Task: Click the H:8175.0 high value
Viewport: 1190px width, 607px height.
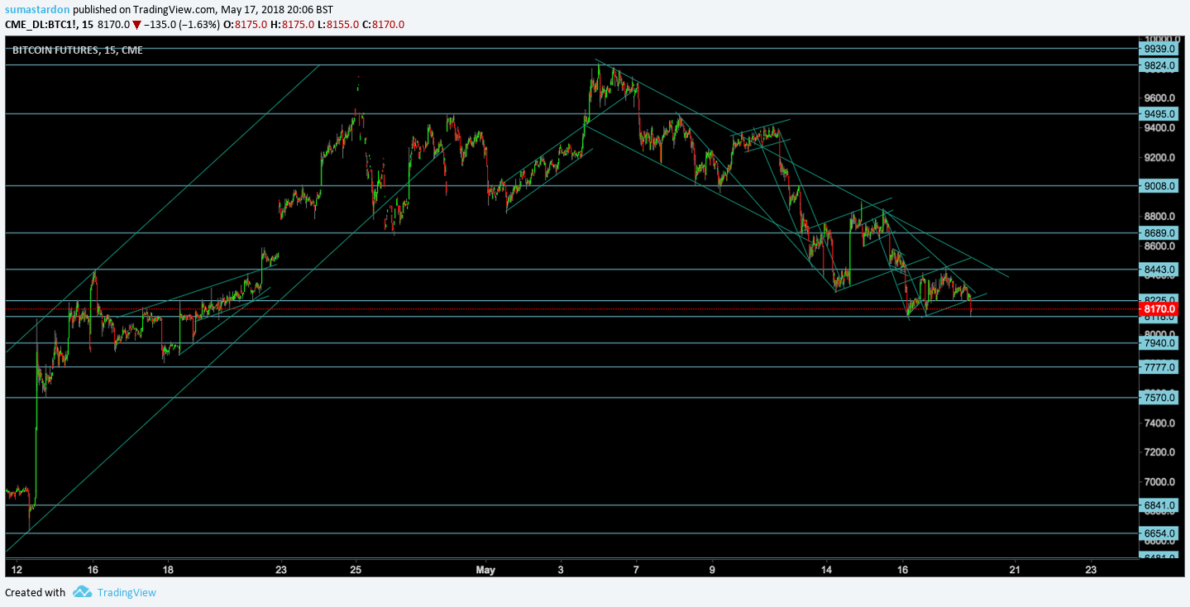Action: click(x=292, y=25)
